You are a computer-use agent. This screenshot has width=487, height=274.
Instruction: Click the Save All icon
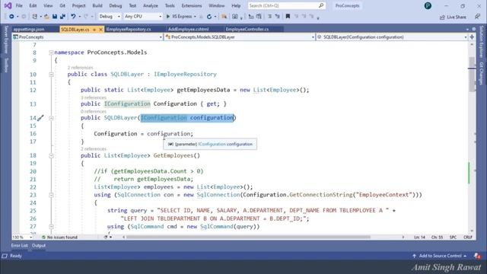tap(62, 17)
